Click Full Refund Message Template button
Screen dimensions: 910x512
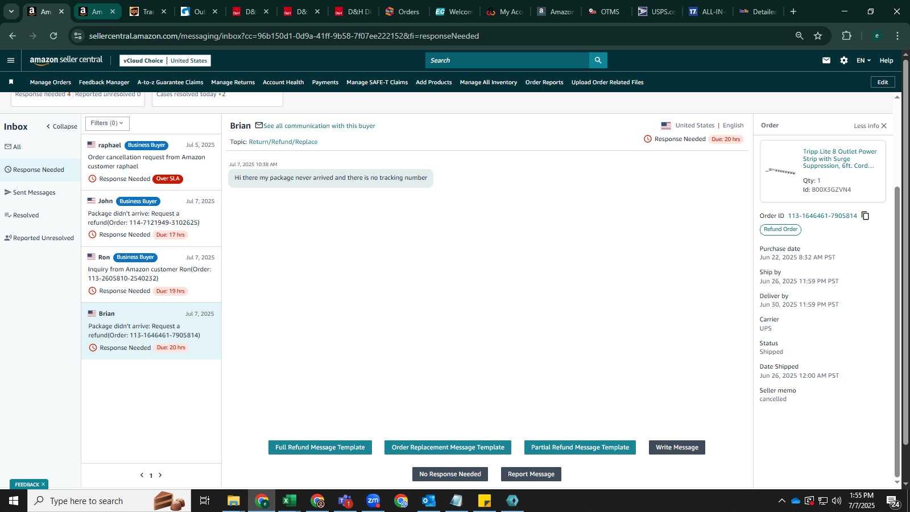[x=320, y=447]
